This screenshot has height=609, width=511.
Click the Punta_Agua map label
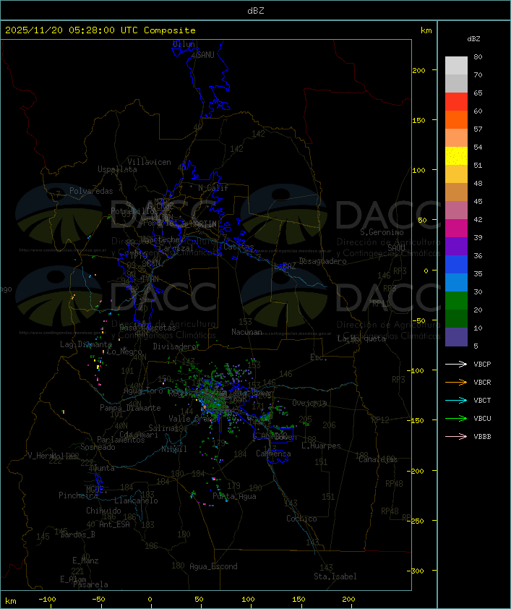click(x=234, y=496)
